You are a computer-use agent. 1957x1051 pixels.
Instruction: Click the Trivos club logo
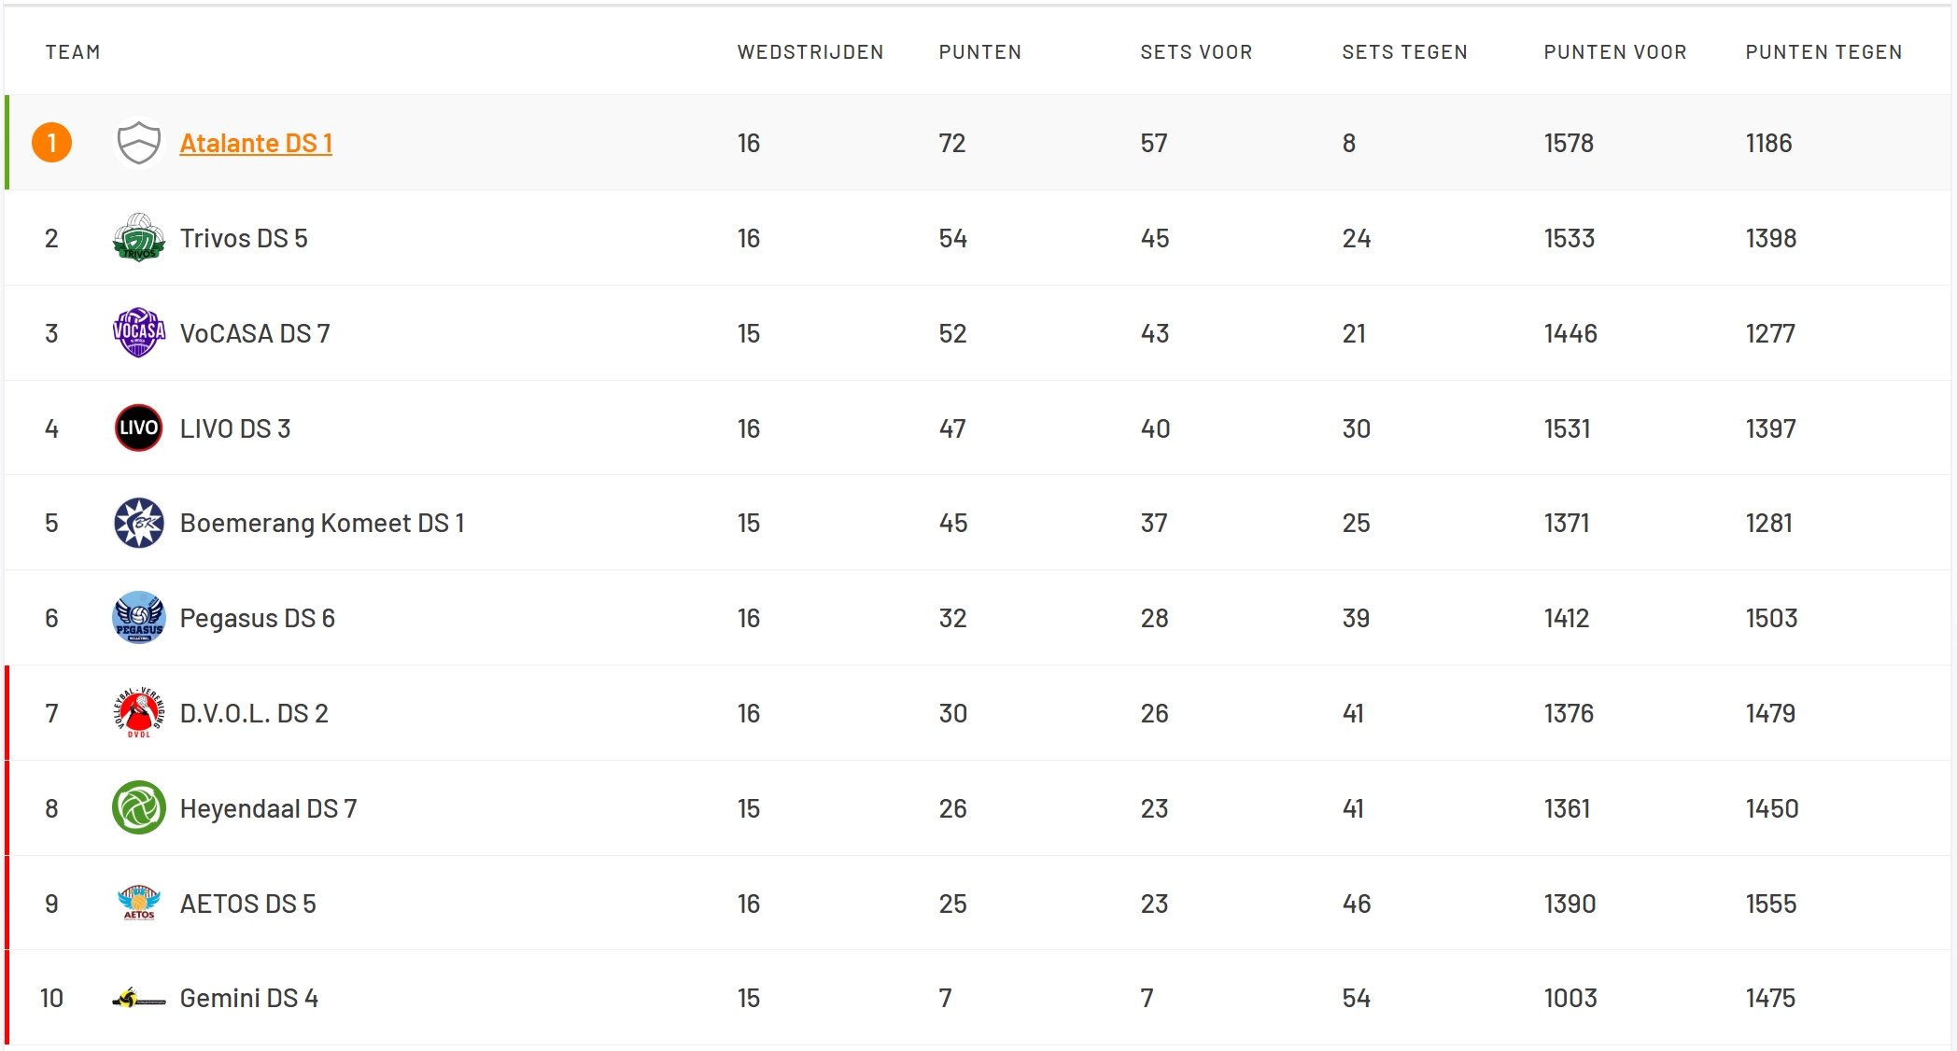click(x=138, y=238)
